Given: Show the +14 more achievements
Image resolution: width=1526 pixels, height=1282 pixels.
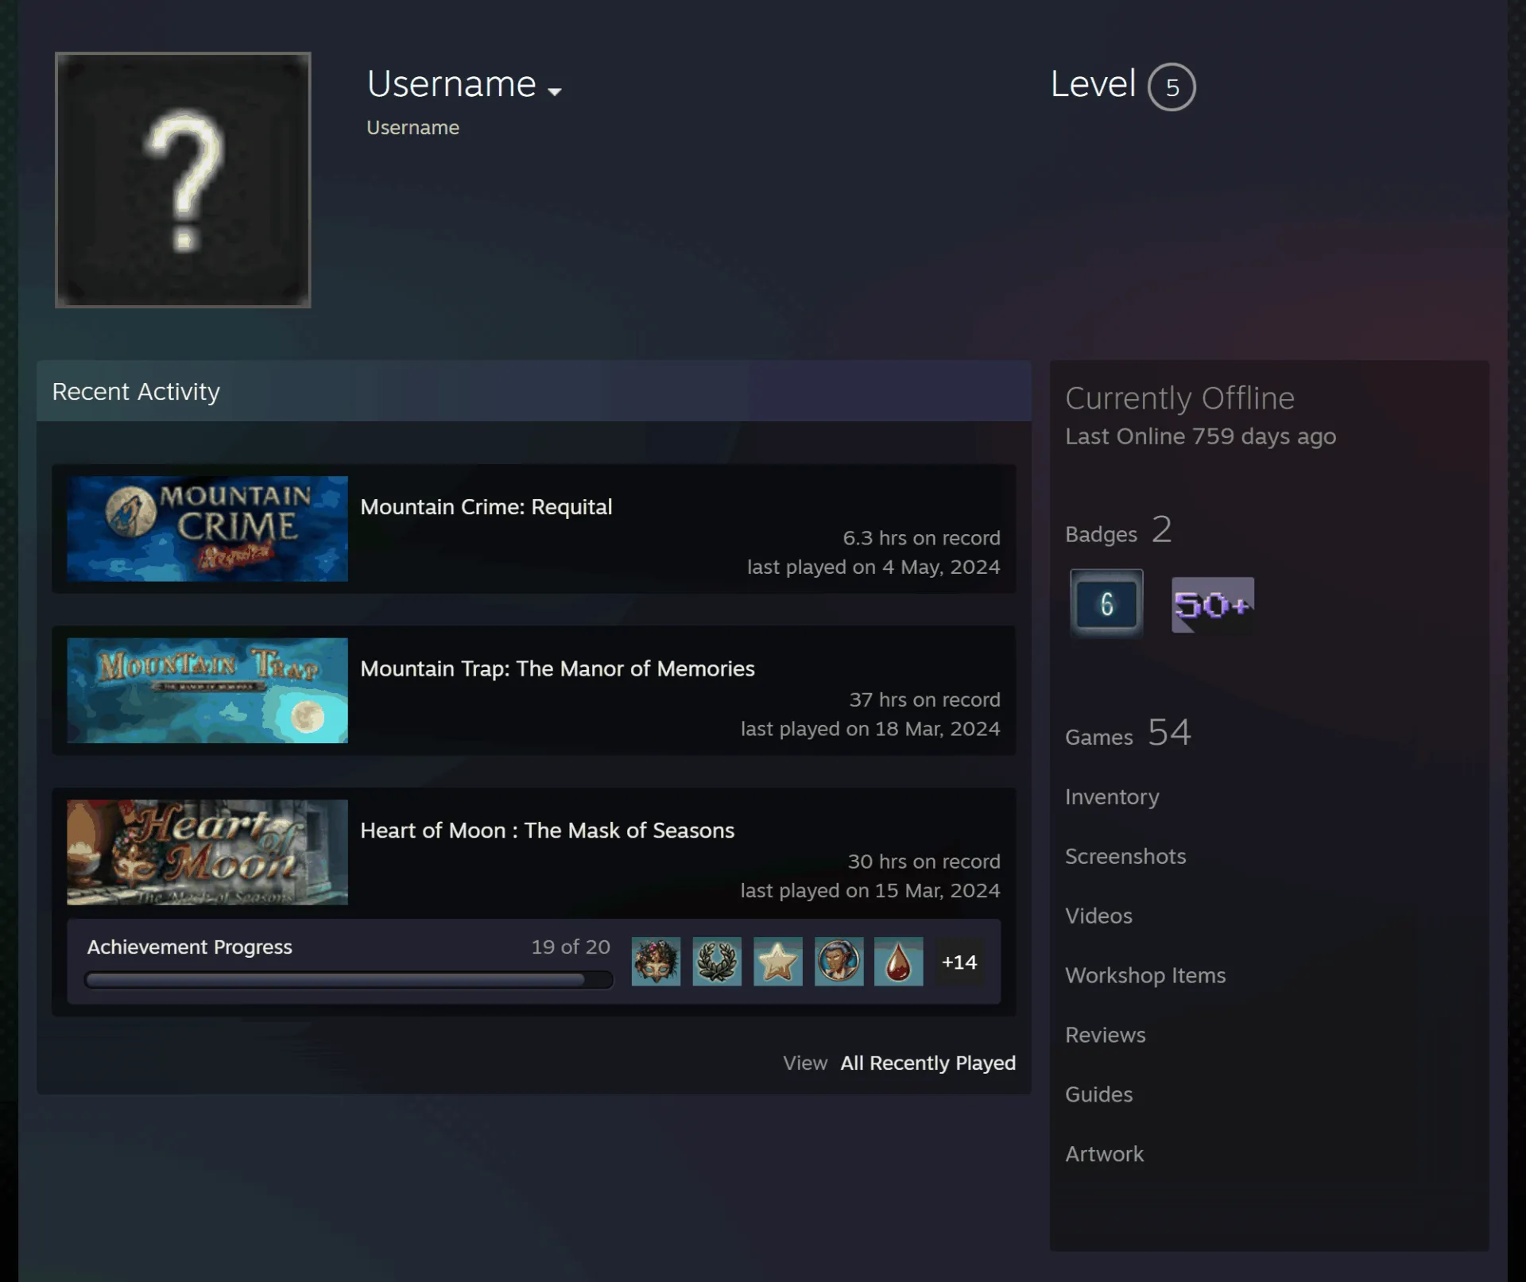Looking at the screenshot, I should (x=959, y=962).
